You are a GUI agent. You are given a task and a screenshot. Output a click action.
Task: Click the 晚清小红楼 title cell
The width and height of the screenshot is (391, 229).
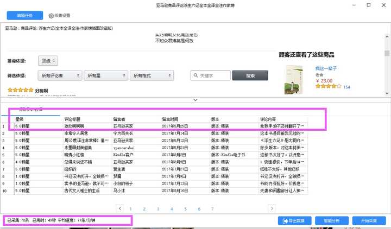tap(87, 155)
